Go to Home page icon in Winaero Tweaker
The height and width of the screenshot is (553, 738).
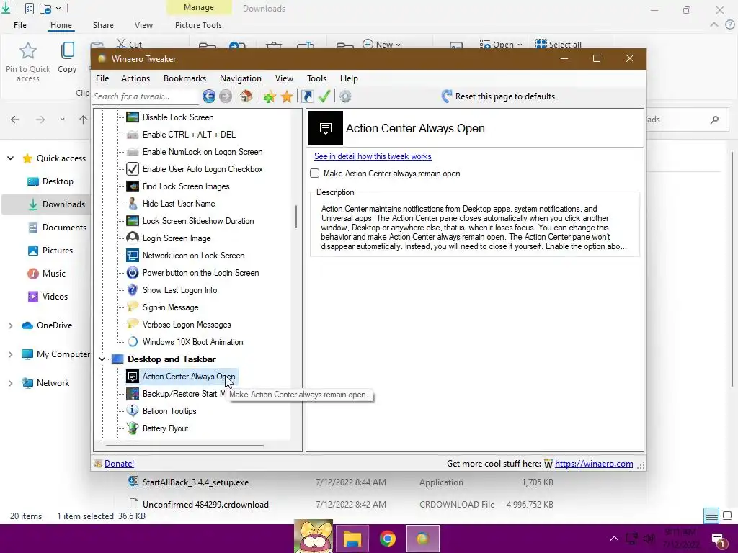pos(246,96)
